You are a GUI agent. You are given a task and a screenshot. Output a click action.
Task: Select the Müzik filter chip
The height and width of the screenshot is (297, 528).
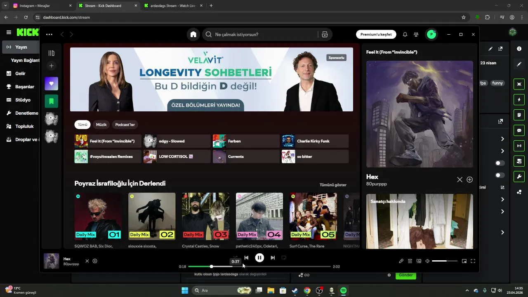coord(101,125)
